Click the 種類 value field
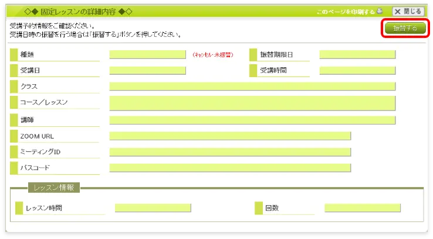433x239 pixels. (147, 54)
